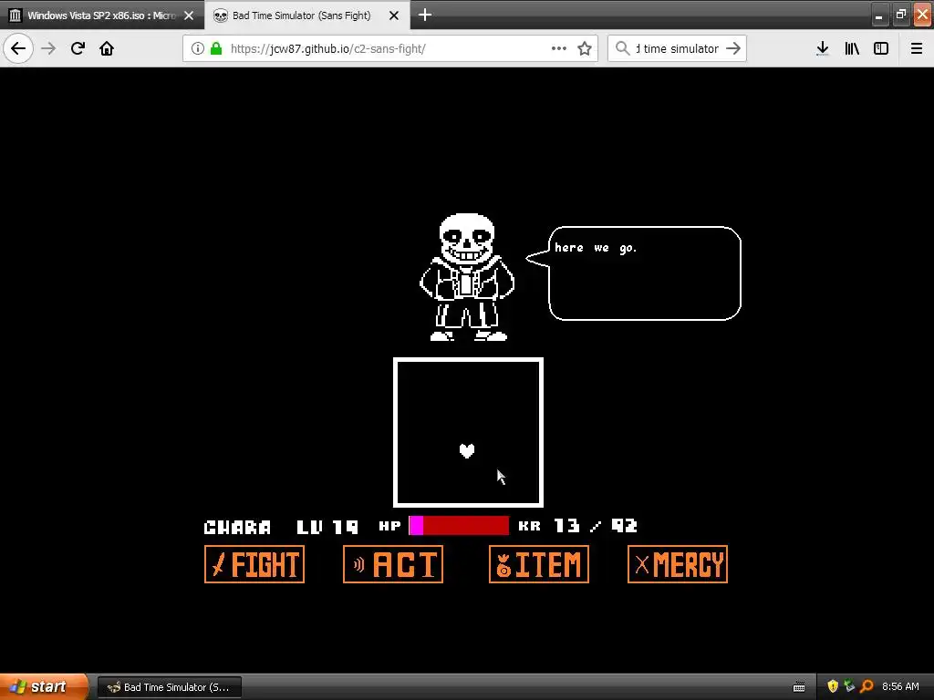The height and width of the screenshot is (700, 934).
Task: Click the time simulator search field
Action: click(678, 49)
